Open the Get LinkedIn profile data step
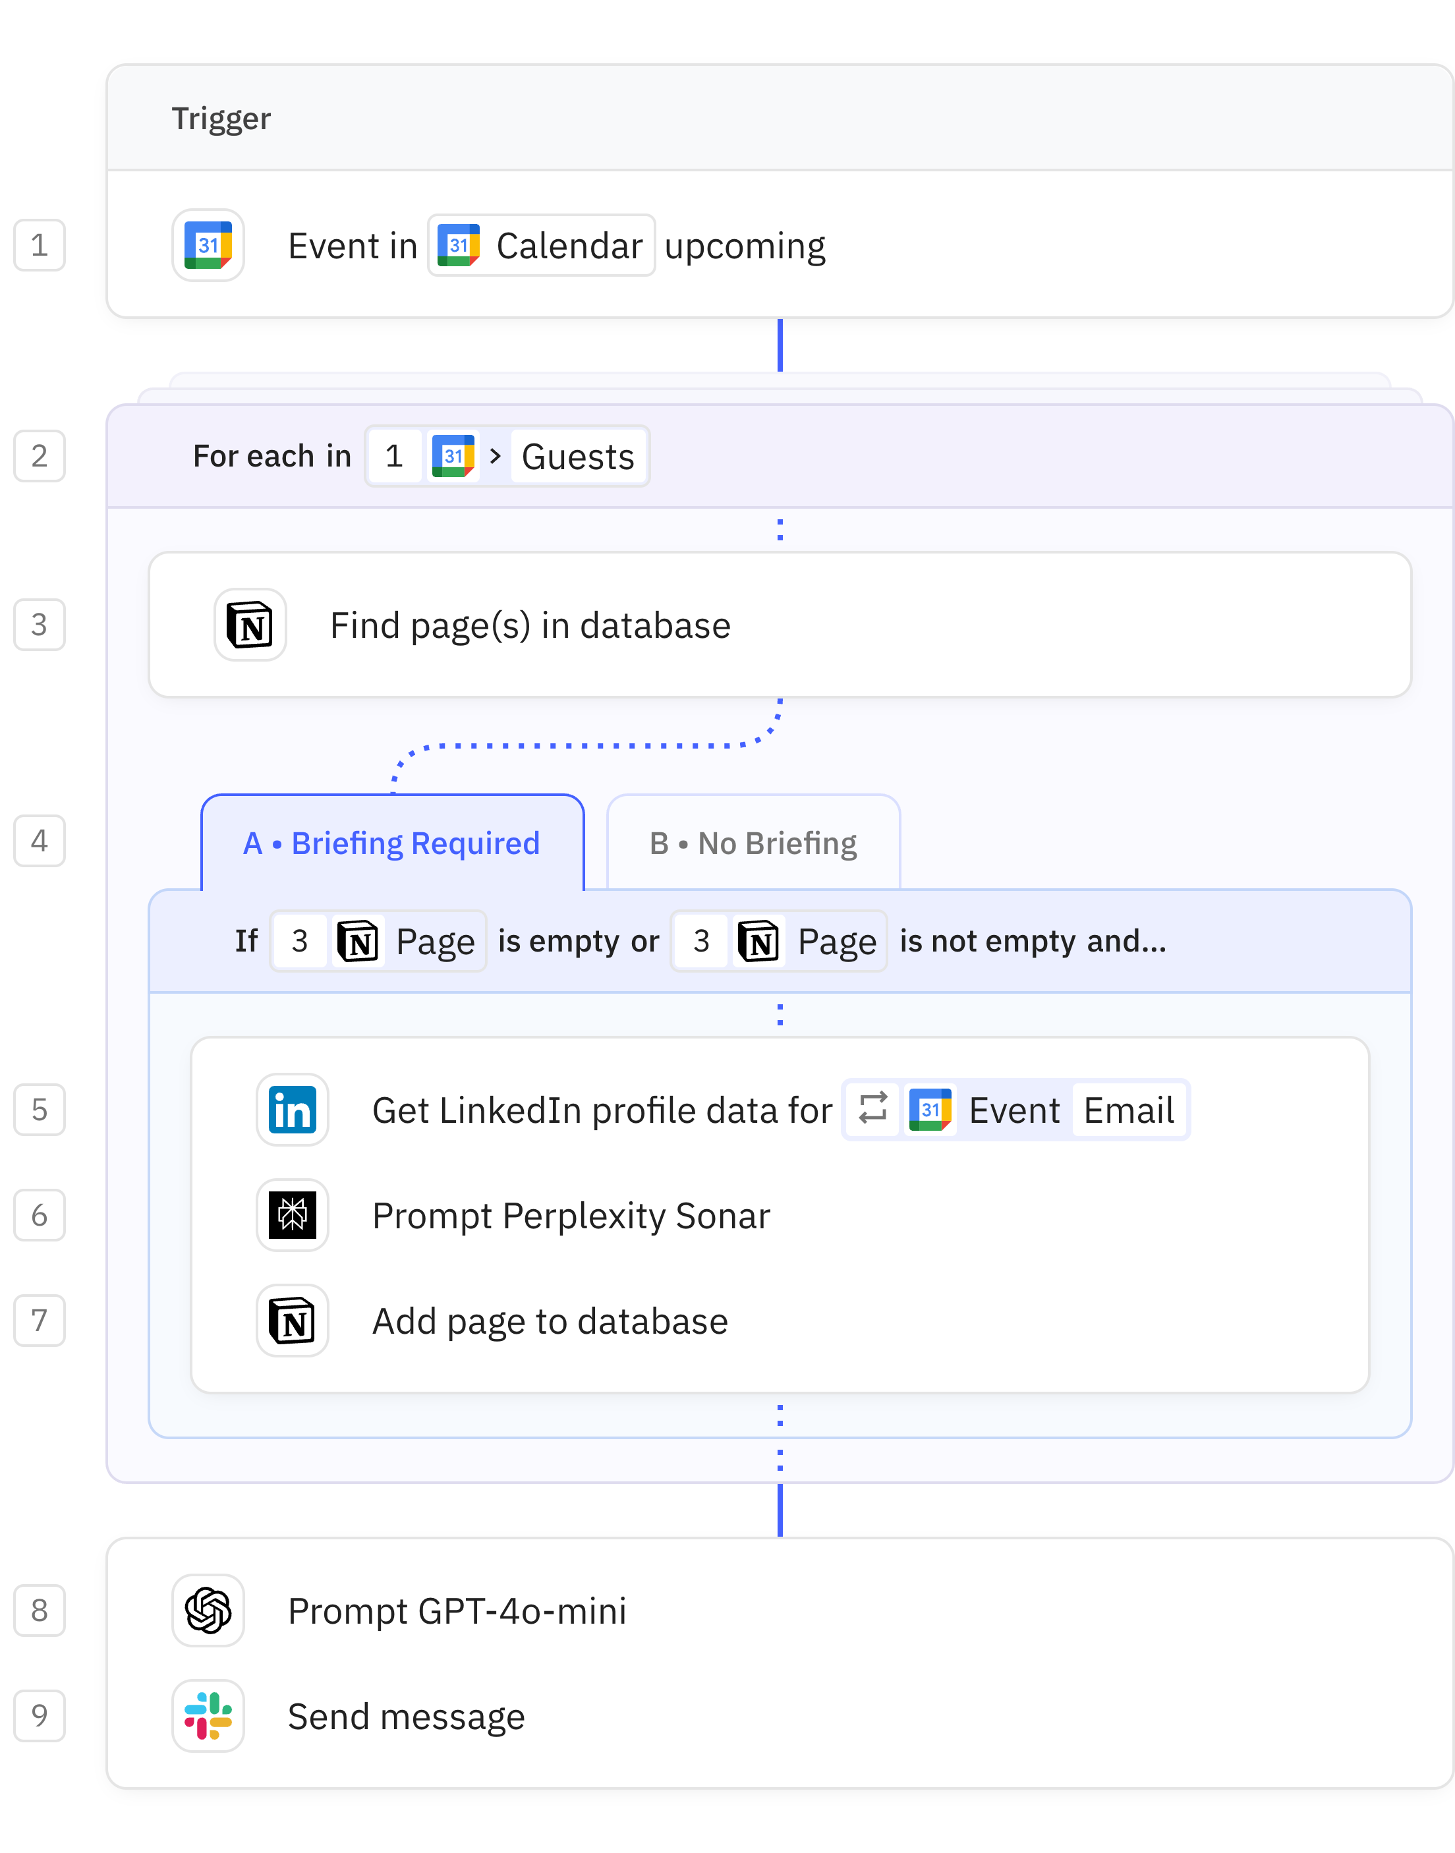Viewport: 1455px width, 1853px height. click(x=780, y=1109)
